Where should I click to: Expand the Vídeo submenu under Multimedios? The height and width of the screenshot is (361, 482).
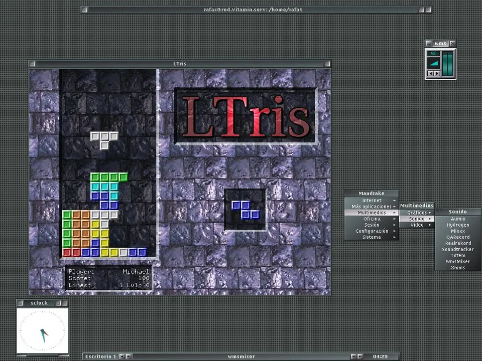pos(417,225)
